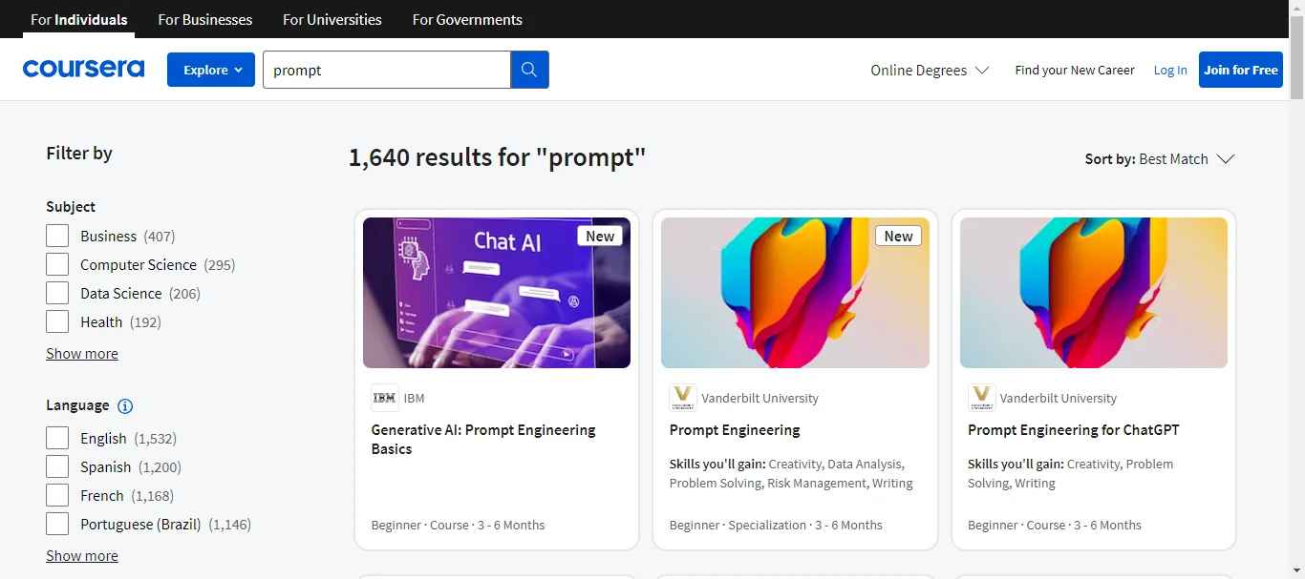Open the Explore dropdown
This screenshot has width=1305, height=579.
tap(210, 69)
